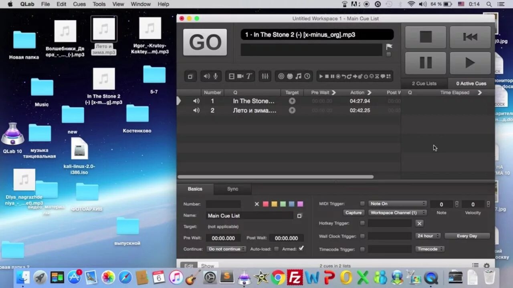This screenshot has width=513, height=288.
Task: Open the Workspace Channel (1) dropdown
Action: point(397,213)
